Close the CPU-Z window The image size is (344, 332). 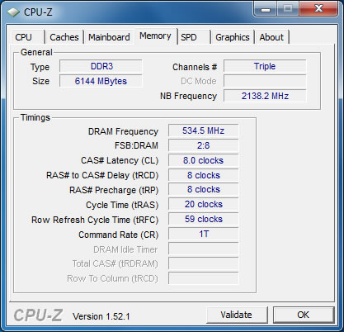tap(318, 9)
